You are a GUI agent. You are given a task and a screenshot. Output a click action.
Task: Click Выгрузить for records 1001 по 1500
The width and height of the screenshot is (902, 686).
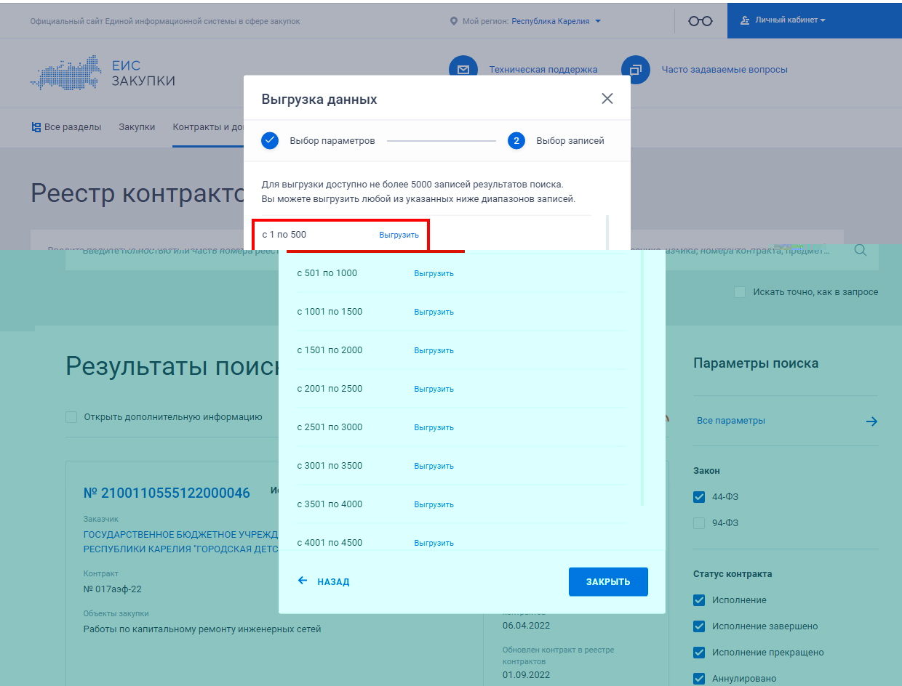tap(434, 312)
